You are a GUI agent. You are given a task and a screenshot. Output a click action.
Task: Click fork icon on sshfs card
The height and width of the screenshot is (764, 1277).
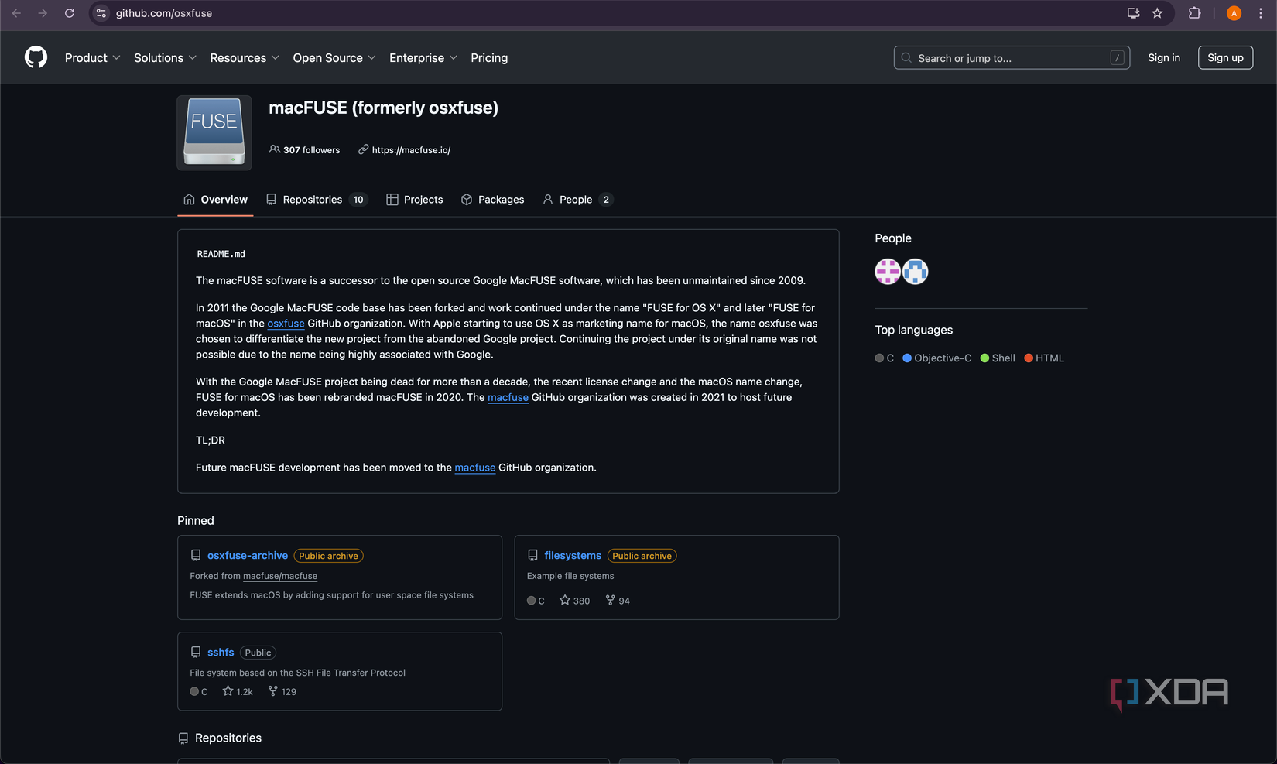coord(273,691)
